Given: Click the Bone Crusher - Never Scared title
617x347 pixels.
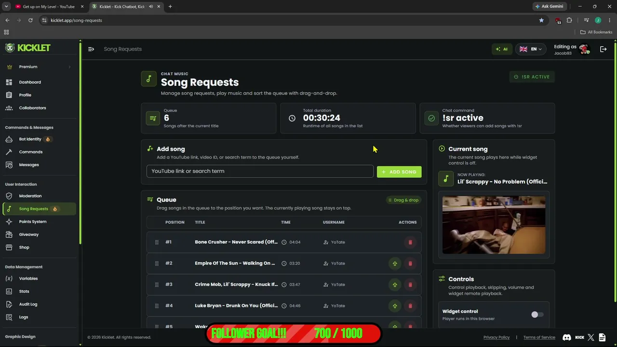Looking at the screenshot, I should [x=236, y=242].
